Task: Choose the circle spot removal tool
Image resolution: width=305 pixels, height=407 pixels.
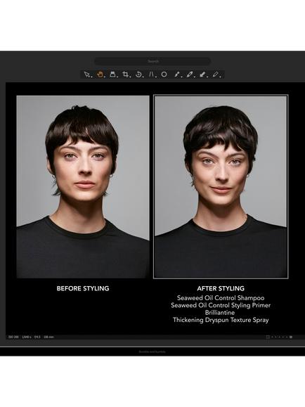Action: [x=164, y=75]
